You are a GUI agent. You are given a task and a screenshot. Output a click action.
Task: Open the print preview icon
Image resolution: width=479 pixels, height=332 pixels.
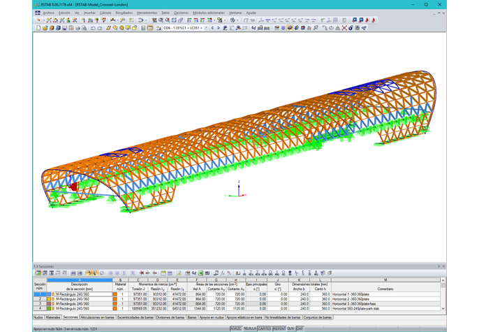tap(84, 28)
